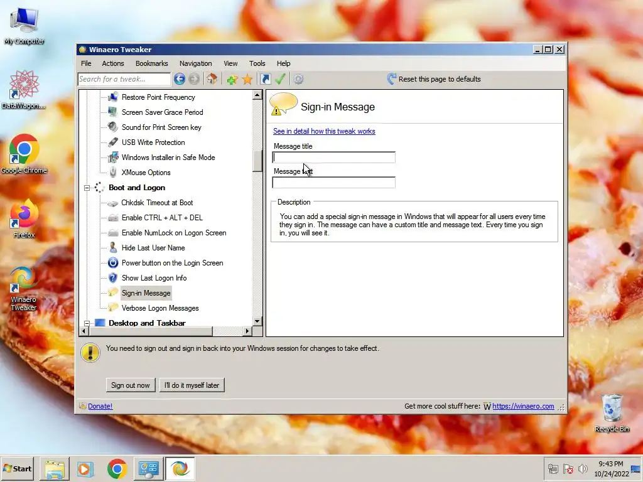This screenshot has width=643, height=482.
Task: Open Sound for Print Screen key
Action: coord(161,127)
